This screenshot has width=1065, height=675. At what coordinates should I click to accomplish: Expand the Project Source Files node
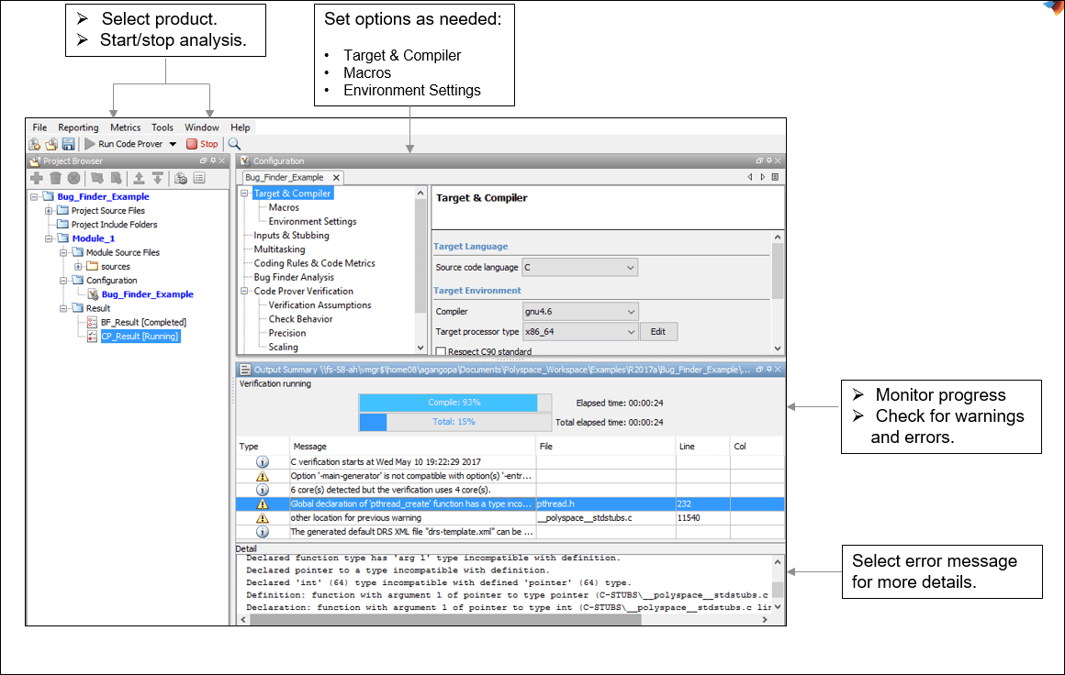49,211
